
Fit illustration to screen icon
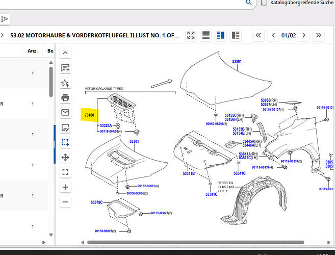click(65, 172)
